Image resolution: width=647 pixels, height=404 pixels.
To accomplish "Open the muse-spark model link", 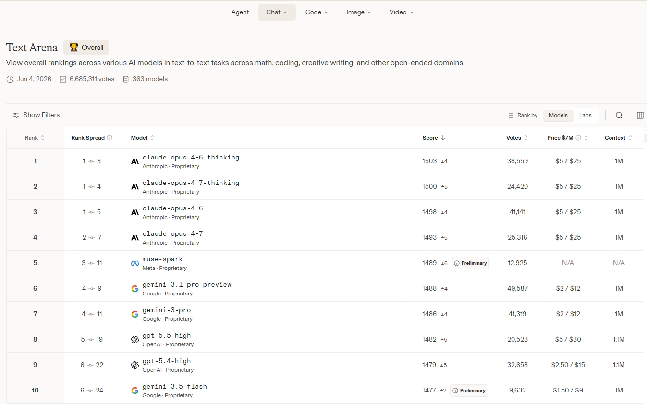I will (163, 259).
